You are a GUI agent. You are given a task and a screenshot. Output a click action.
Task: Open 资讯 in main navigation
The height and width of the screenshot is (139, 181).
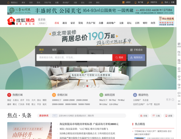click(x=80, y=23)
